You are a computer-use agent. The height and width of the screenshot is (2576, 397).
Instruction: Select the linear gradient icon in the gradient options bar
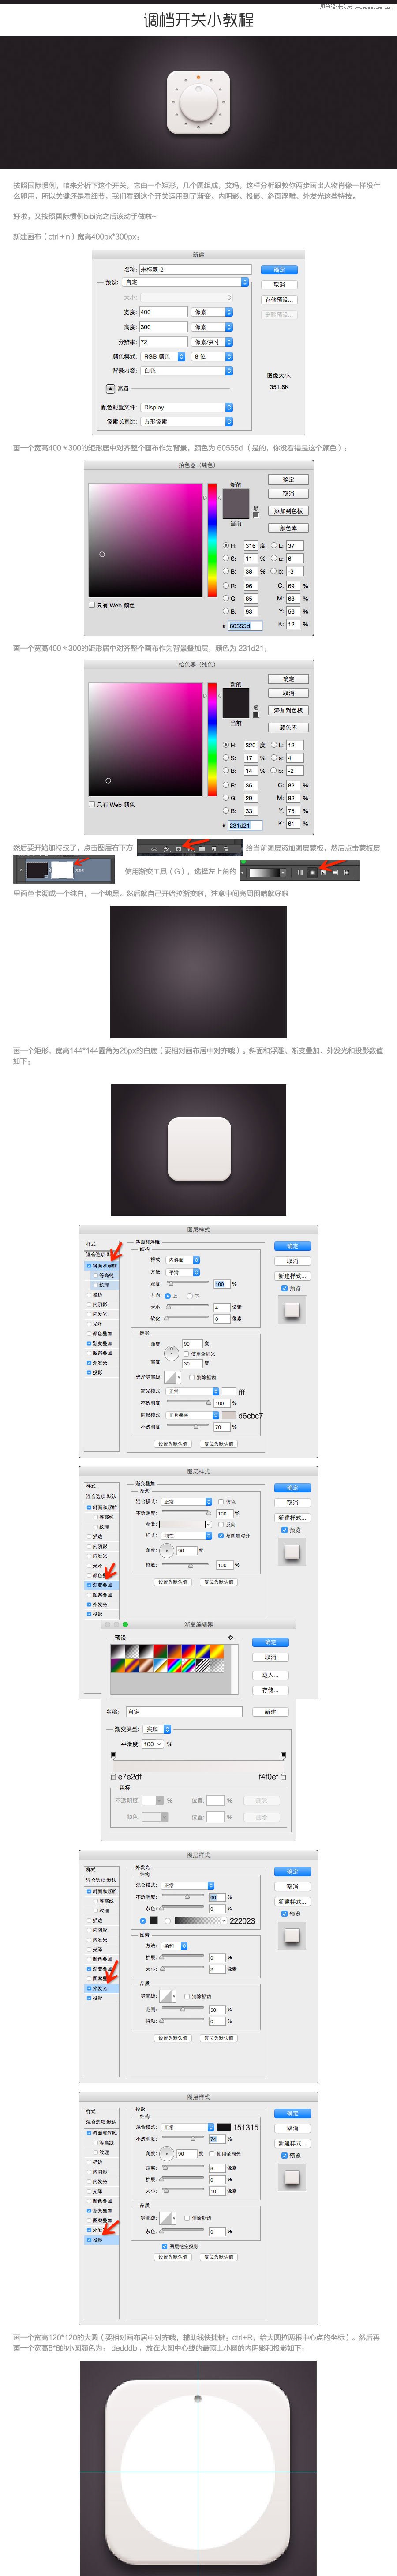click(x=301, y=873)
